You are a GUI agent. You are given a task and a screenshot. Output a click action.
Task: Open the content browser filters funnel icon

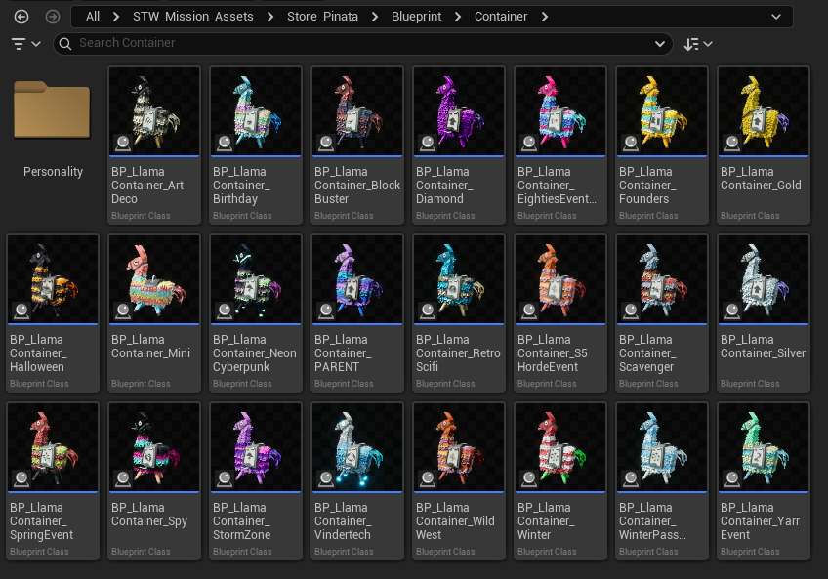(18, 43)
